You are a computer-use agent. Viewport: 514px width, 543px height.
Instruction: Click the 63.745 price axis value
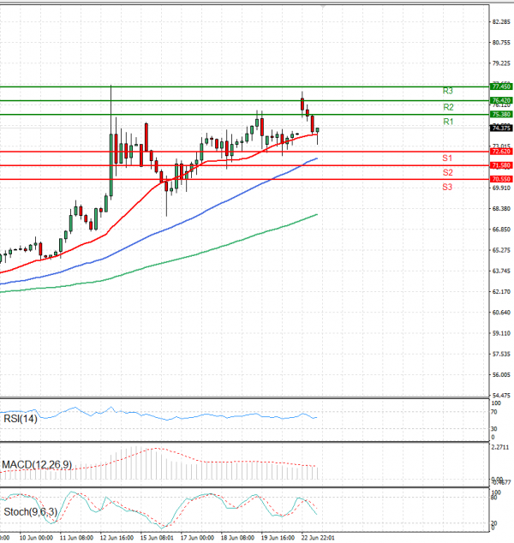click(x=501, y=271)
